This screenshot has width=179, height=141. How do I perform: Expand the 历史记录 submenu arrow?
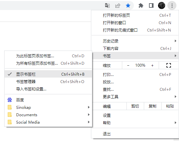pyautogui.click(x=175, y=41)
